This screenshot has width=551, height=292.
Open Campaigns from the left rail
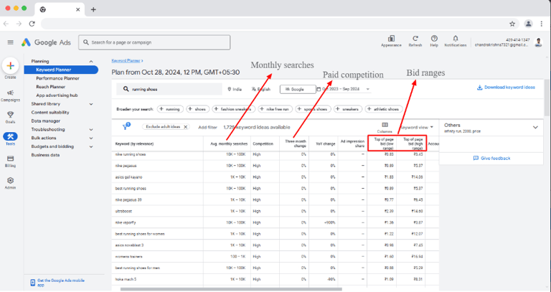[x=10, y=95]
